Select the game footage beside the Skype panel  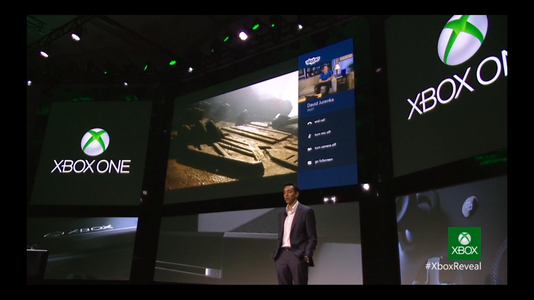tap(231, 131)
